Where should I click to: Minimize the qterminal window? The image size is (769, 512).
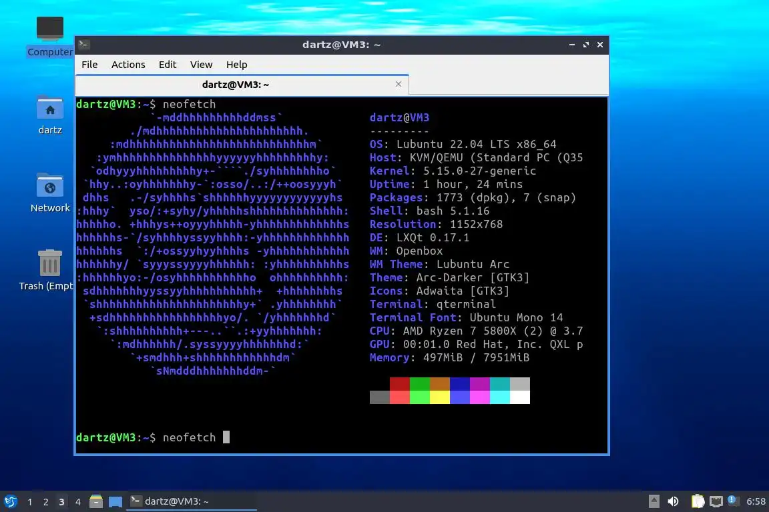click(x=572, y=45)
